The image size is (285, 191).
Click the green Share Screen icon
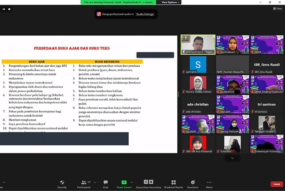point(124,182)
